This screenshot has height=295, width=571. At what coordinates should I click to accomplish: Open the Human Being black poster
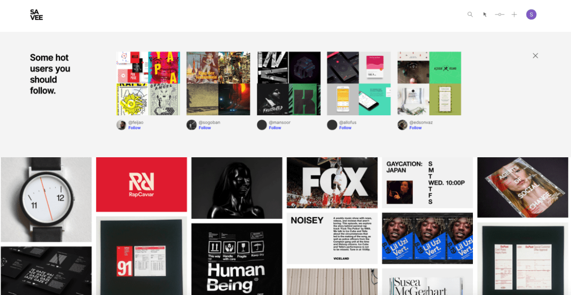point(237,259)
